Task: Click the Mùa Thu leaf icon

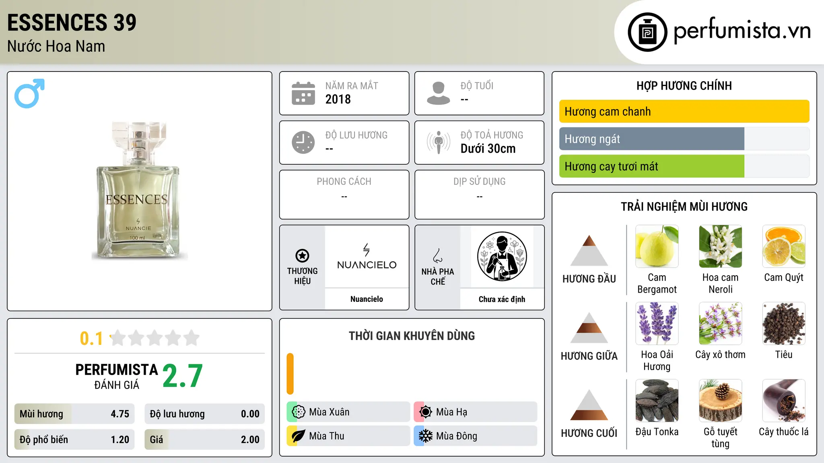Action: click(299, 436)
